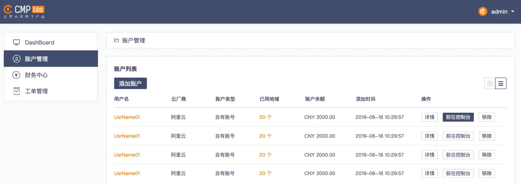This screenshot has width=521, height=185.
Task: Switch to list view
Action: [501, 83]
